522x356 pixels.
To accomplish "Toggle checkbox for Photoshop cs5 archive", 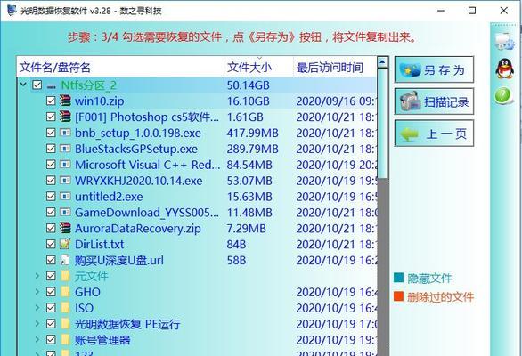I will pyautogui.click(x=51, y=117).
